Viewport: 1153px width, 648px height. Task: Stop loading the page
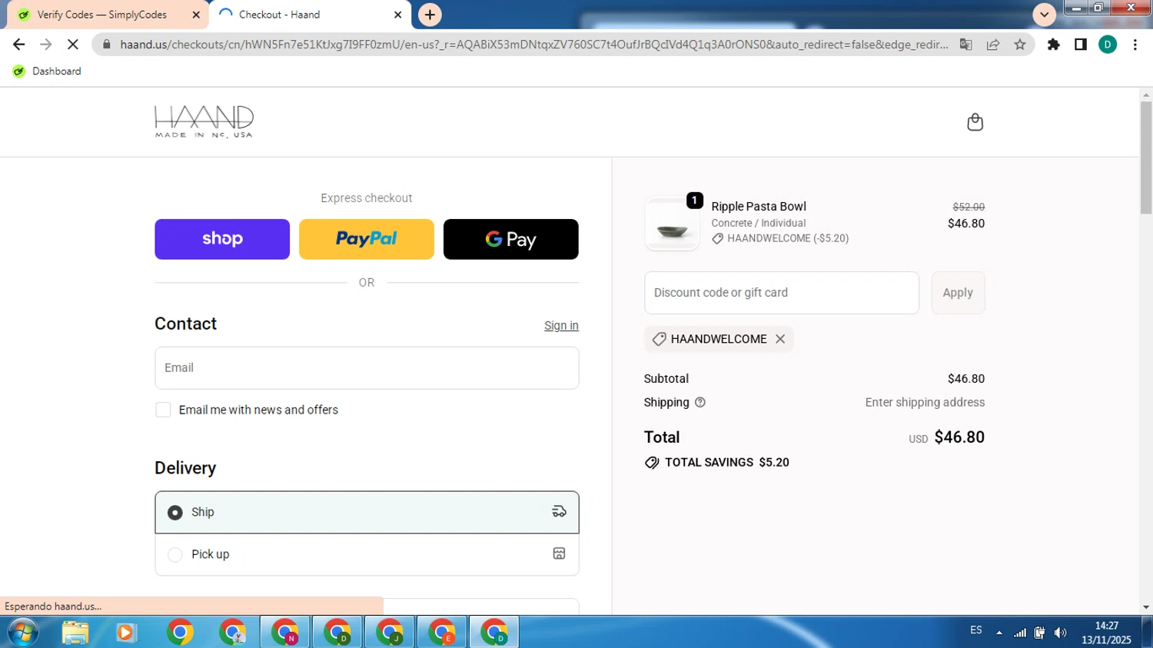point(73,45)
